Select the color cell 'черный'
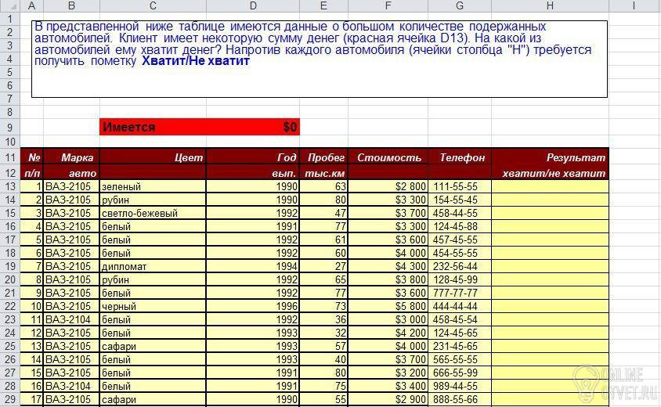The image size is (661, 407). [x=153, y=306]
